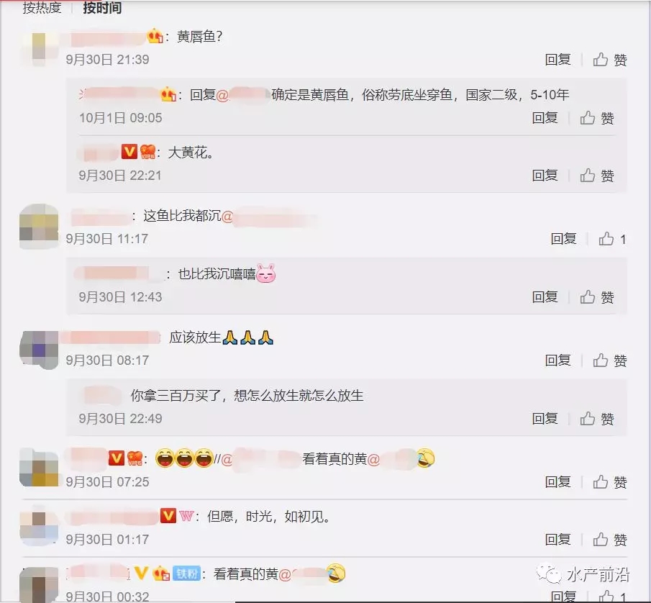The height and width of the screenshot is (603, 651).
Task: Select the 按时间 sorting tab
Action: pos(102,7)
